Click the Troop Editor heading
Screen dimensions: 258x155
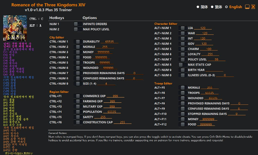point(163,83)
